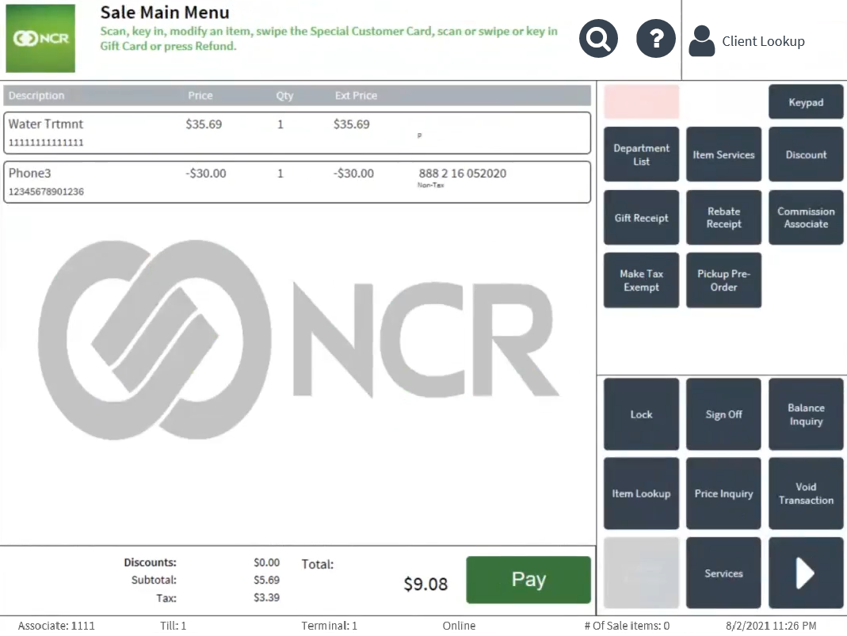Open the Services menu

(724, 573)
